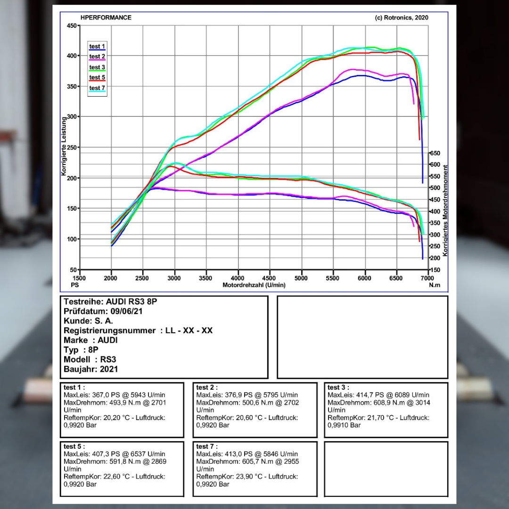Click the "Baujahr: 2021" line

91,369
